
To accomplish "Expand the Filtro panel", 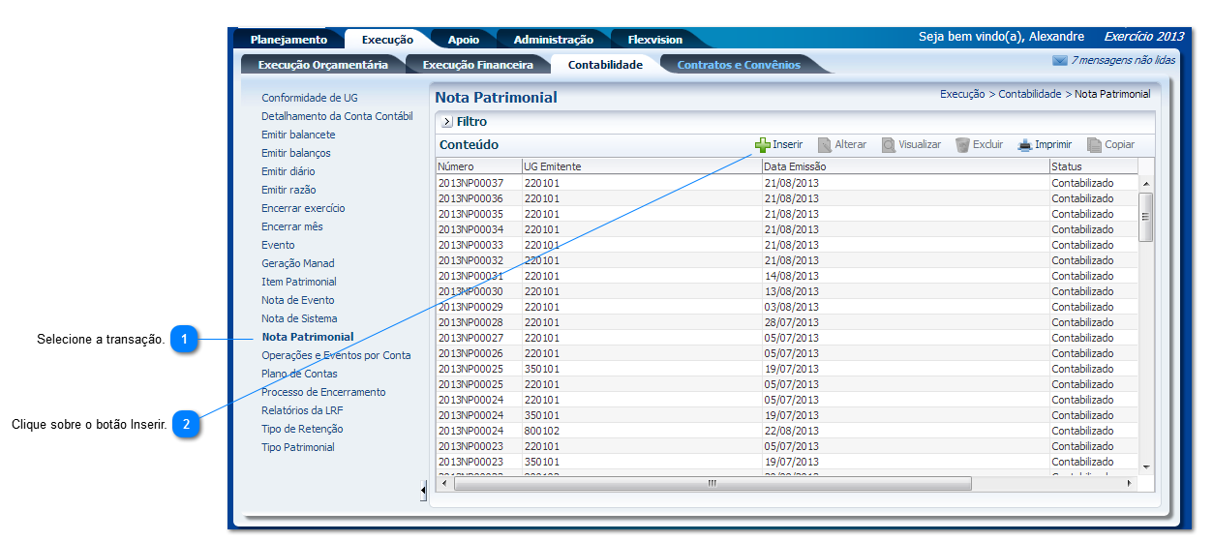I will click(446, 122).
